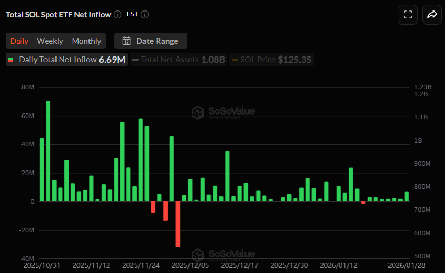Click the SoSoValue watermark logo at bottom

click(198, 255)
